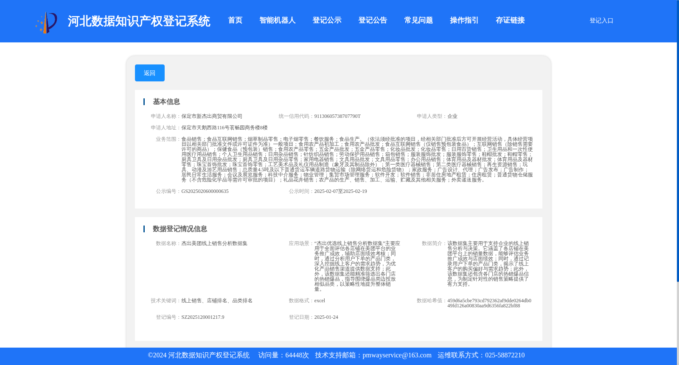
Task: Open the 智能机器人 menu item
Action: 278,20
